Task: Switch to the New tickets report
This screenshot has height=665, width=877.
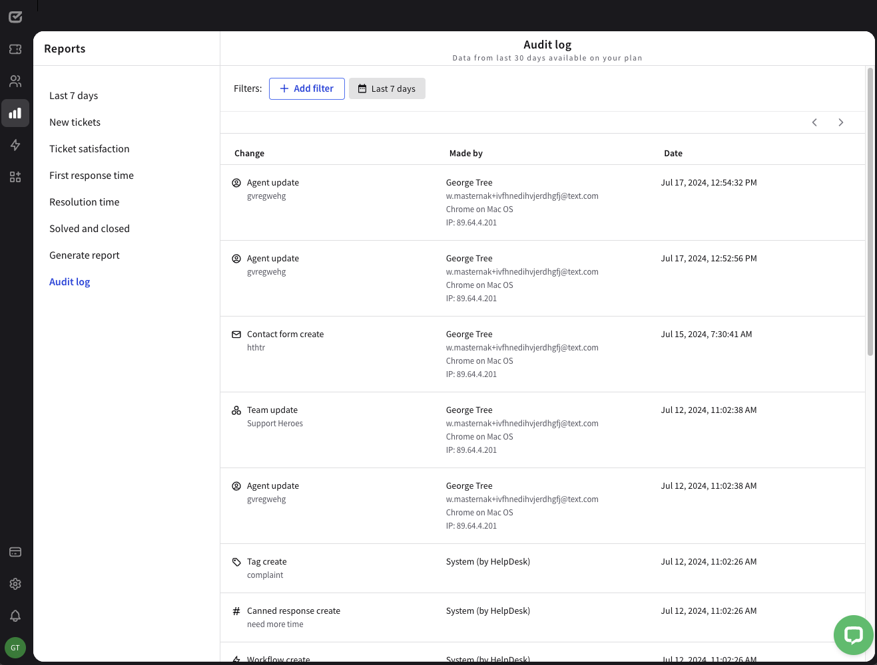Action: (75, 122)
